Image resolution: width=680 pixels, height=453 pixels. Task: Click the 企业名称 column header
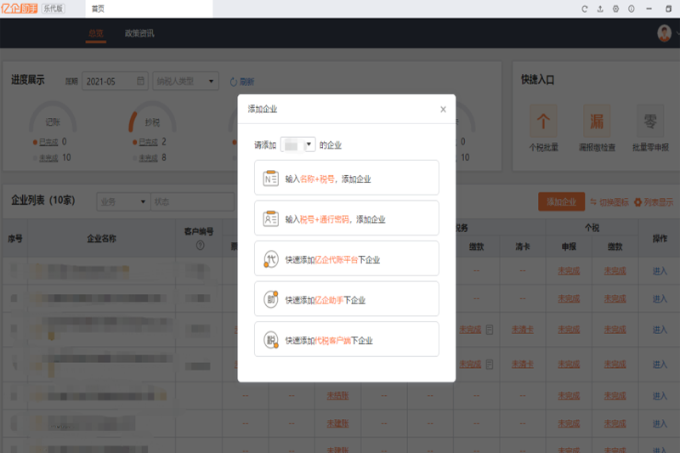101,239
